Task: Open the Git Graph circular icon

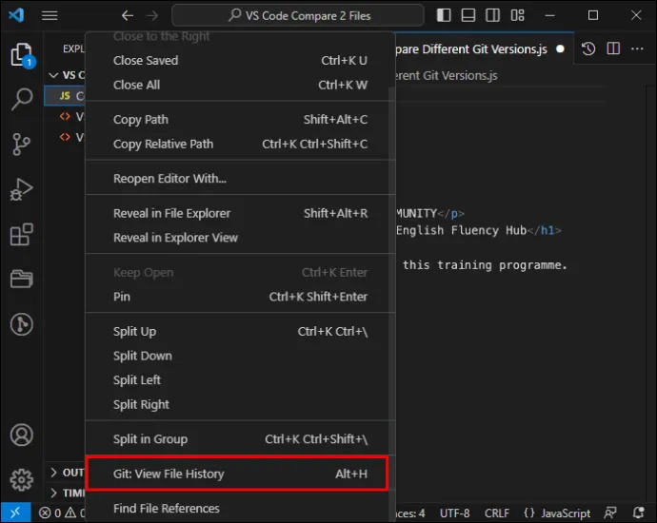Action: [x=21, y=324]
